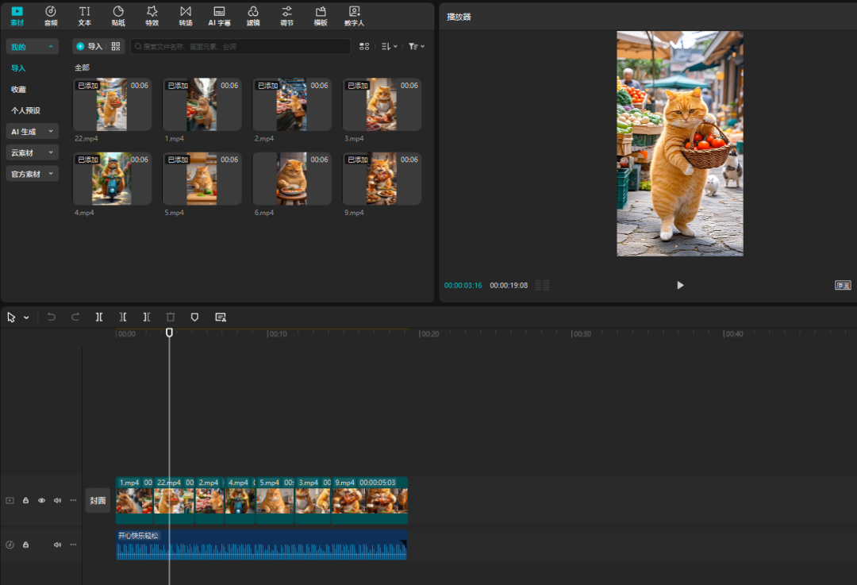Select the 转场 tab
The height and width of the screenshot is (585, 857).
[186, 16]
